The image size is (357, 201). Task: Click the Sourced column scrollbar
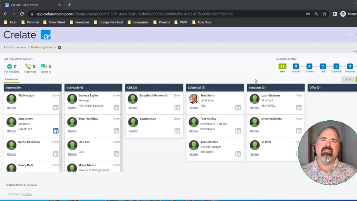tap(61, 131)
